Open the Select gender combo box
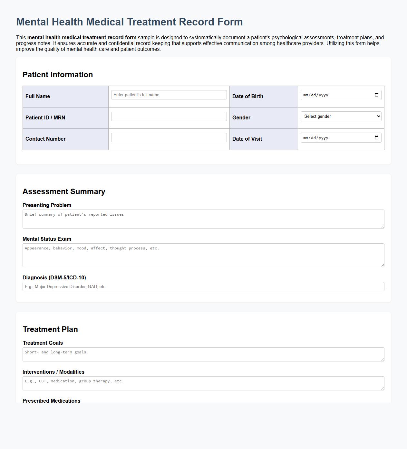Viewport: 407px width, 449px height. 341,116
